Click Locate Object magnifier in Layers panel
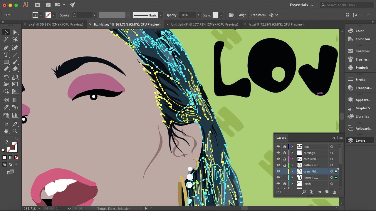Screen dimensions: 376x211 304,192
